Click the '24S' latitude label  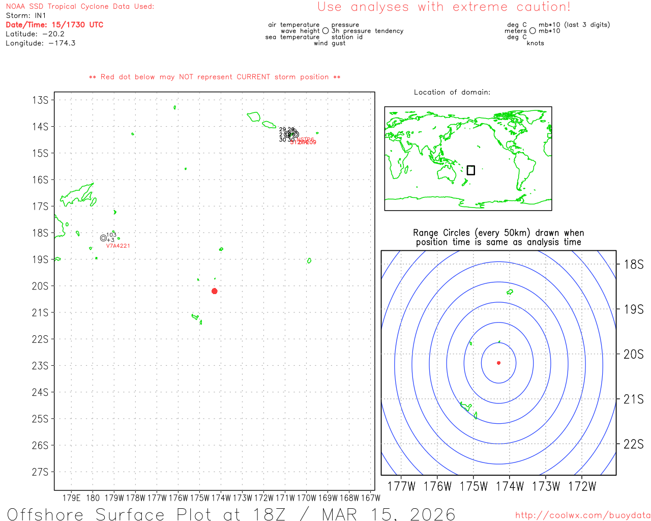click(40, 392)
